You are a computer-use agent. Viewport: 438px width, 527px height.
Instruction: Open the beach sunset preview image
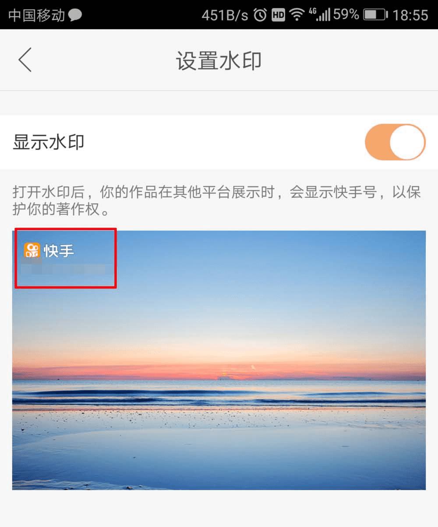[x=219, y=360]
